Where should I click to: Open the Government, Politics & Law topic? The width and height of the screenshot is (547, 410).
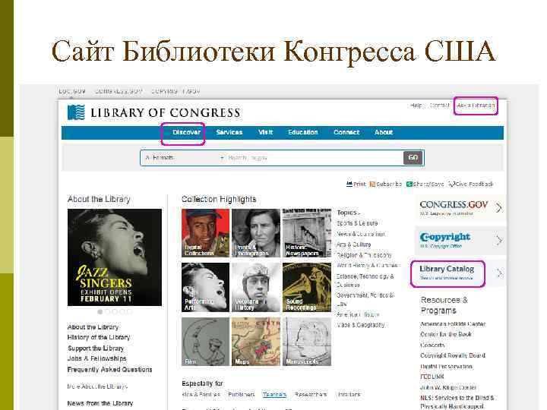click(365, 299)
